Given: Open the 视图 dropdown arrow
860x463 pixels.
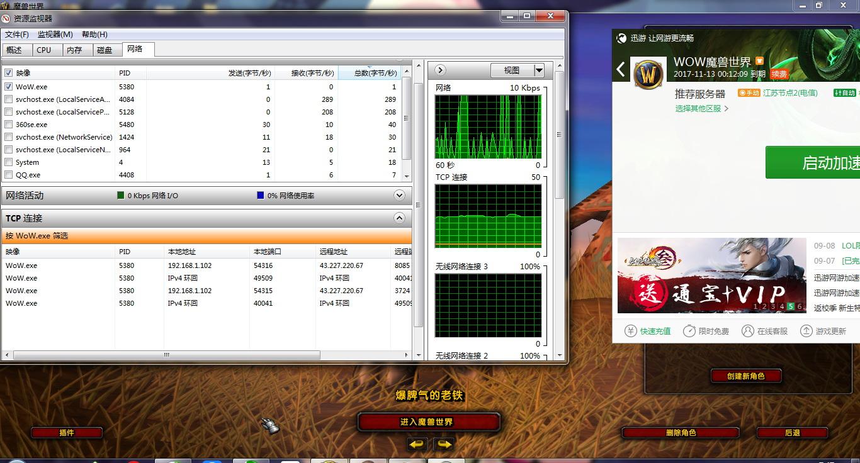Looking at the screenshot, I should pos(539,70).
